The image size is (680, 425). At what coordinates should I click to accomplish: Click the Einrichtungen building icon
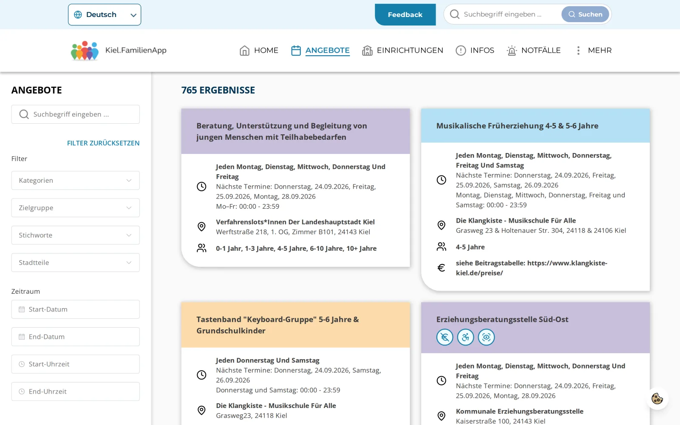coord(367,51)
